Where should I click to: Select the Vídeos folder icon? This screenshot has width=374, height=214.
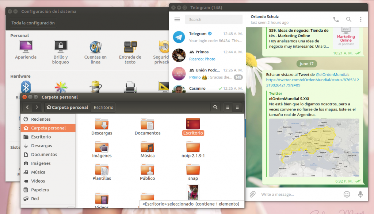(102, 198)
